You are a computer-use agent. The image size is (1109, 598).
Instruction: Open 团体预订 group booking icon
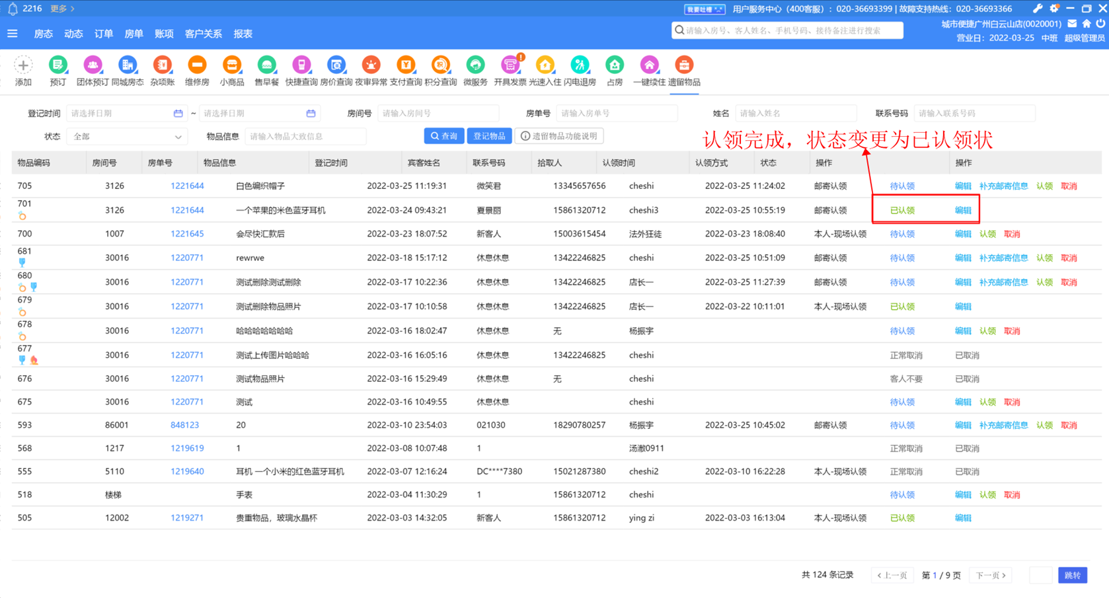(93, 65)
